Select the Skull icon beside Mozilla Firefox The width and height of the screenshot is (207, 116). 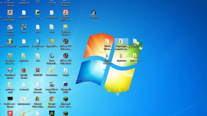tap(38, 70)
